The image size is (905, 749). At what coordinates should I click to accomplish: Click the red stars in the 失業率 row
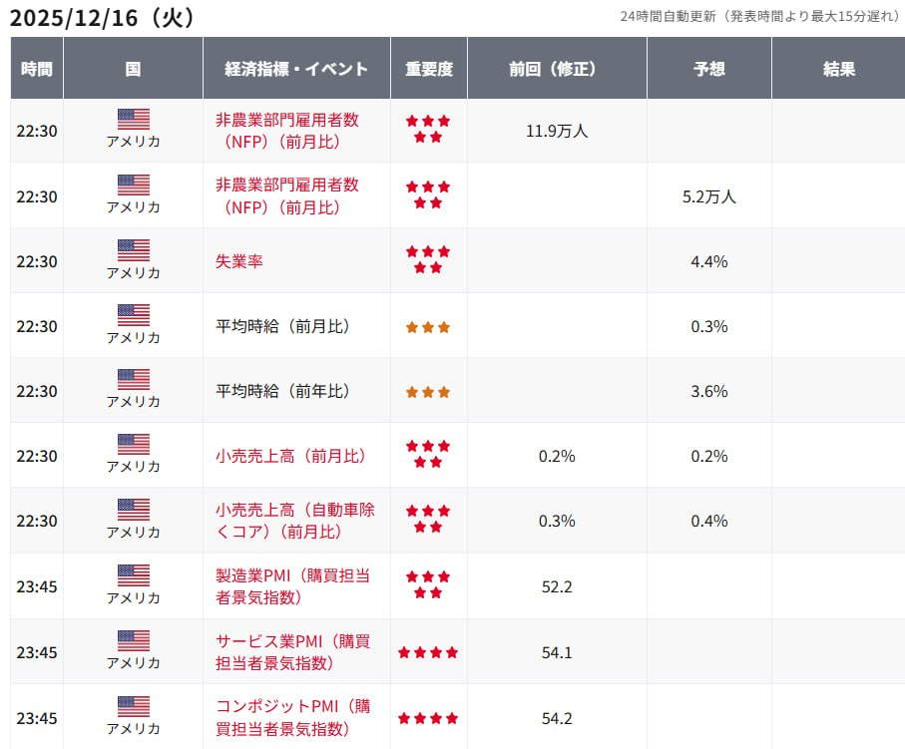428,260
